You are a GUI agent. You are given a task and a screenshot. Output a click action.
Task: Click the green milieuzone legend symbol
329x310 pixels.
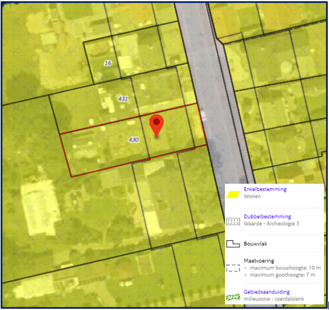233,297
